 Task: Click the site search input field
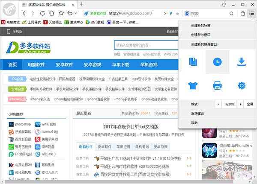click(146, 45)
